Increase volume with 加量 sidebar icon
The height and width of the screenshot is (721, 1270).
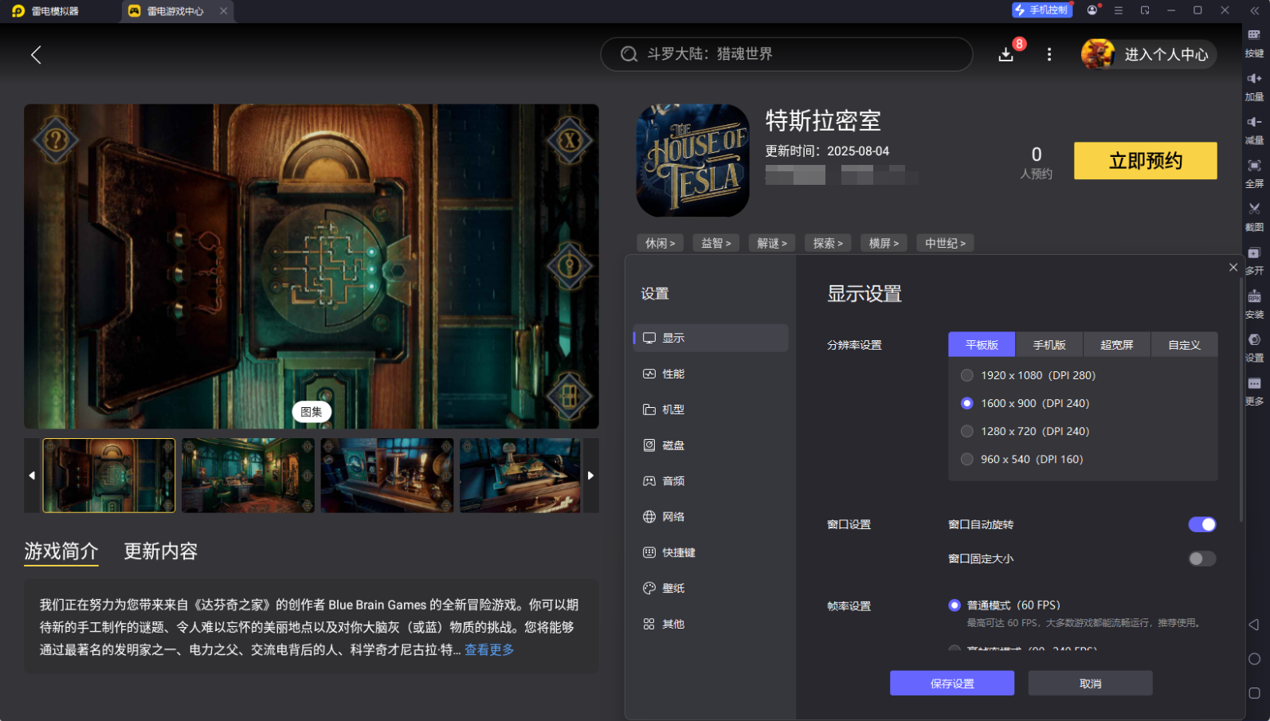[x=1254, y=87]
